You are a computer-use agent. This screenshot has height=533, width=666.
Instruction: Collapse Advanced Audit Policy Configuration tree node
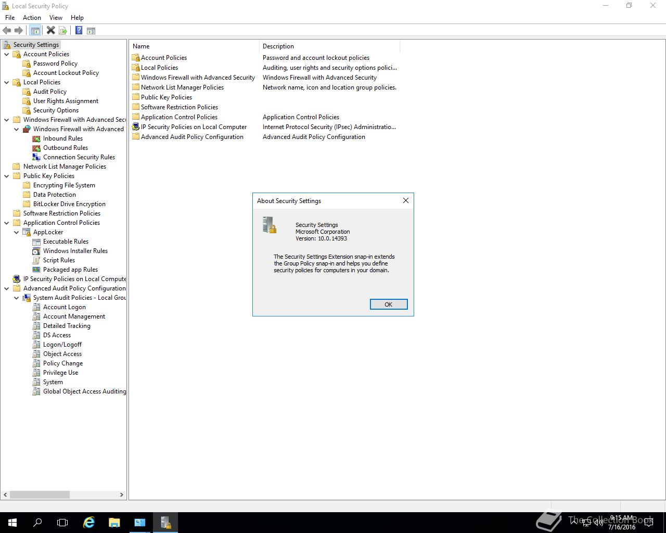(7, 288)
